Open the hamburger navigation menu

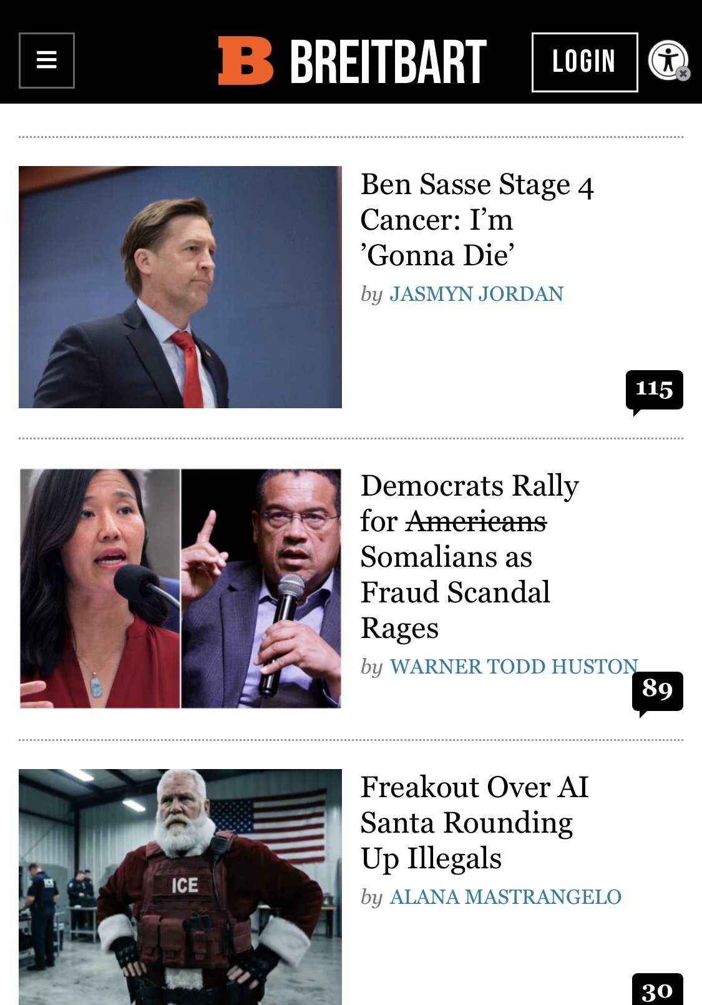[47, 61]
